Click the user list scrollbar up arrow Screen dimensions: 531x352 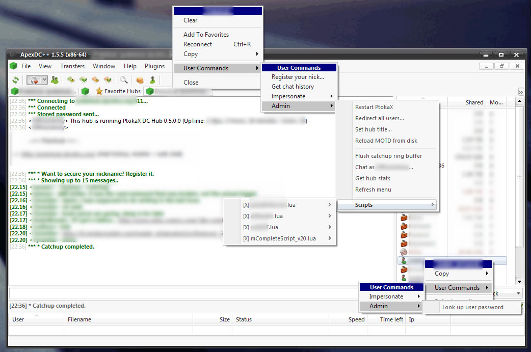point(519,101)
